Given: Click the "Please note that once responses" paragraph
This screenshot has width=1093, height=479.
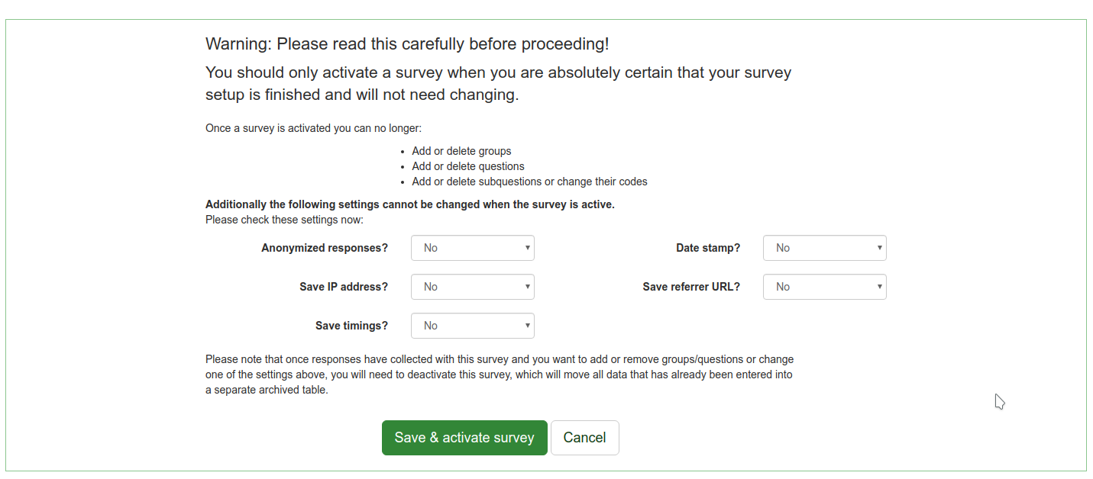Looking at the screenshot, I should click(499, 375).
